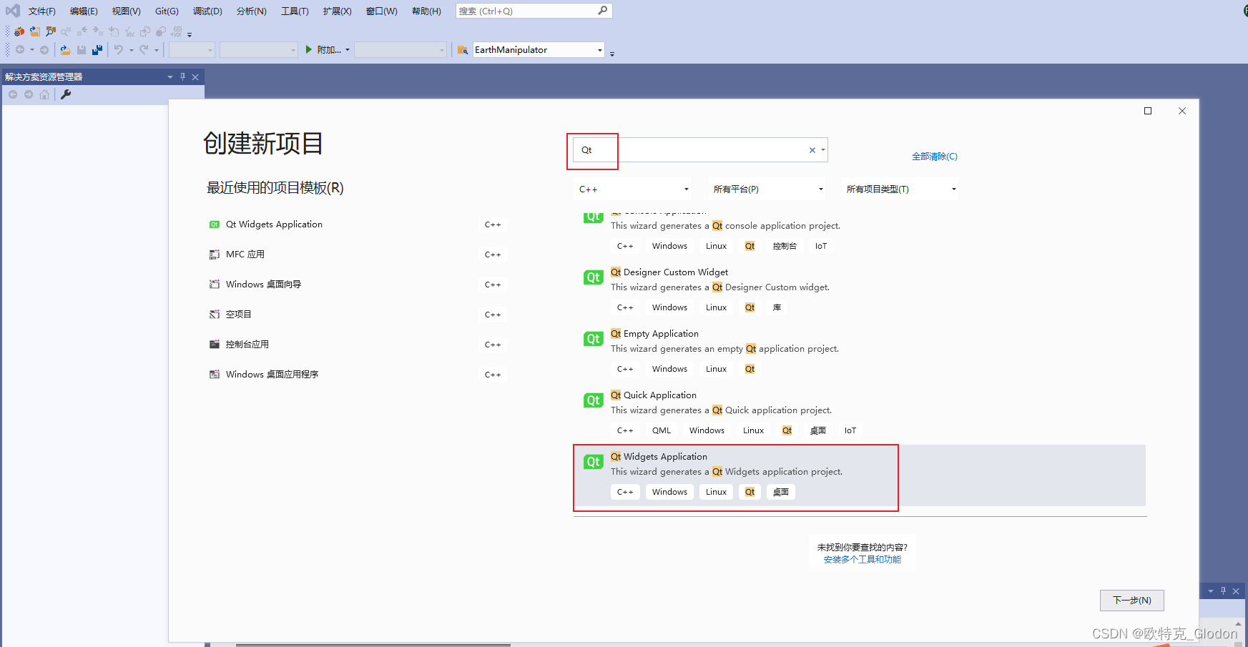Open the 编辑(E) menu
This screenshot has height=647, width=1248.
pyautogui.click(x=84, y=11)
